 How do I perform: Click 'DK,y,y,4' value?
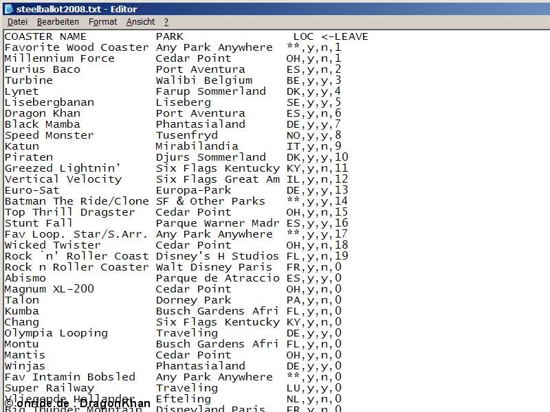pos(314,91)
